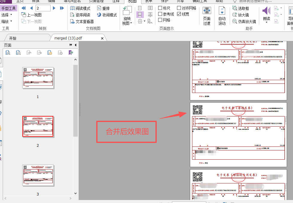Open the 视图 ribbon tab
The height and width of the screenshot is (203, 293).
132,1
